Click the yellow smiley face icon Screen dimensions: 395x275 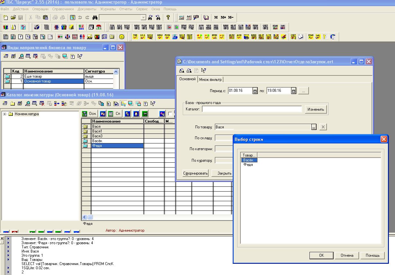122,37
